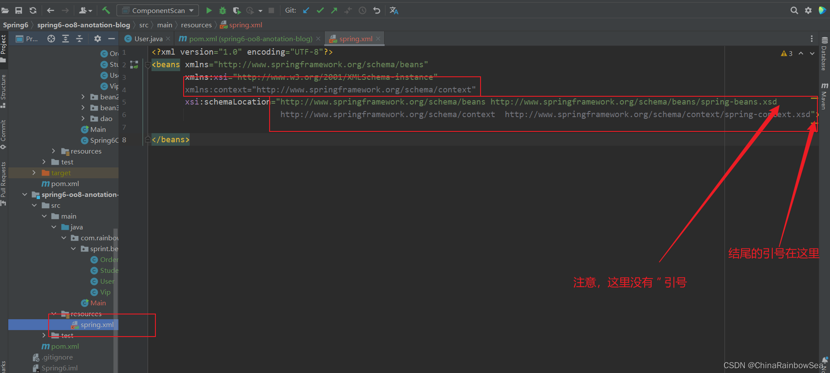This screenshot has height=373, width=830.
Task: Expand the target folder
Action: [x=34, y=173]
